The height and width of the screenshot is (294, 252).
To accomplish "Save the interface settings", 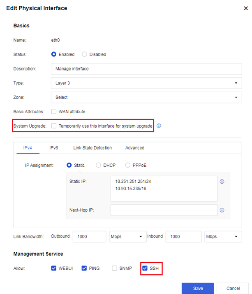I will 198,288.
